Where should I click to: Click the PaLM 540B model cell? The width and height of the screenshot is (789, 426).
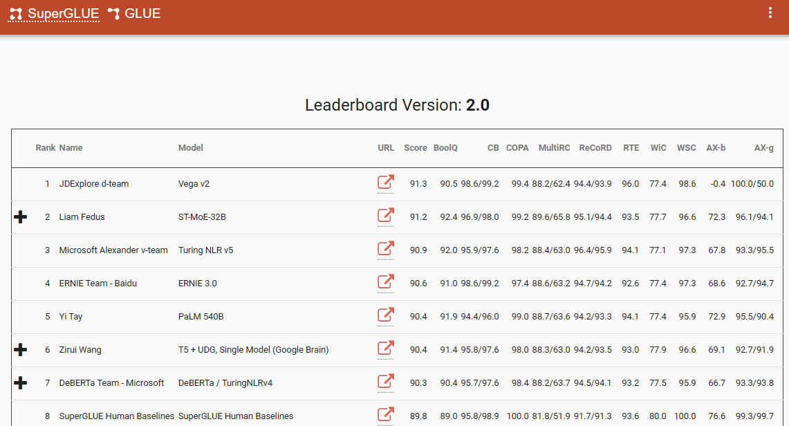(201, 316)
